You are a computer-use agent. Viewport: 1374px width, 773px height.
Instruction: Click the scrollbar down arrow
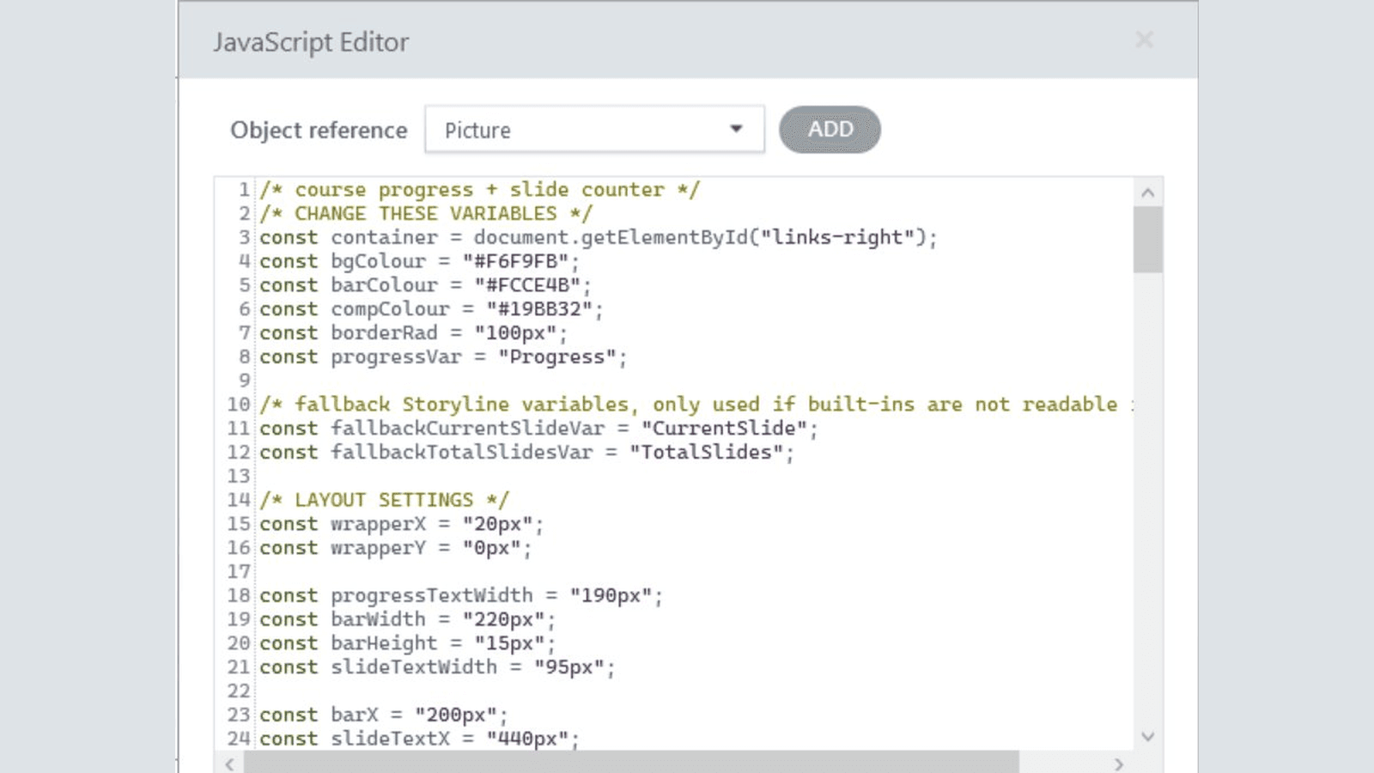1148,736
